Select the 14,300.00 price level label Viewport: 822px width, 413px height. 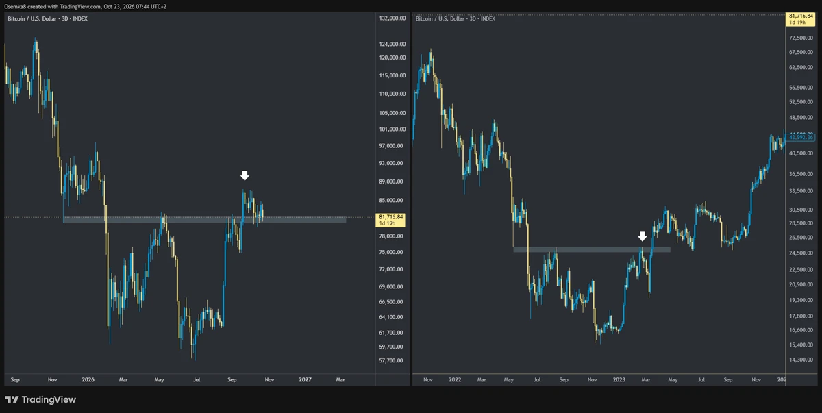[801, 360]
